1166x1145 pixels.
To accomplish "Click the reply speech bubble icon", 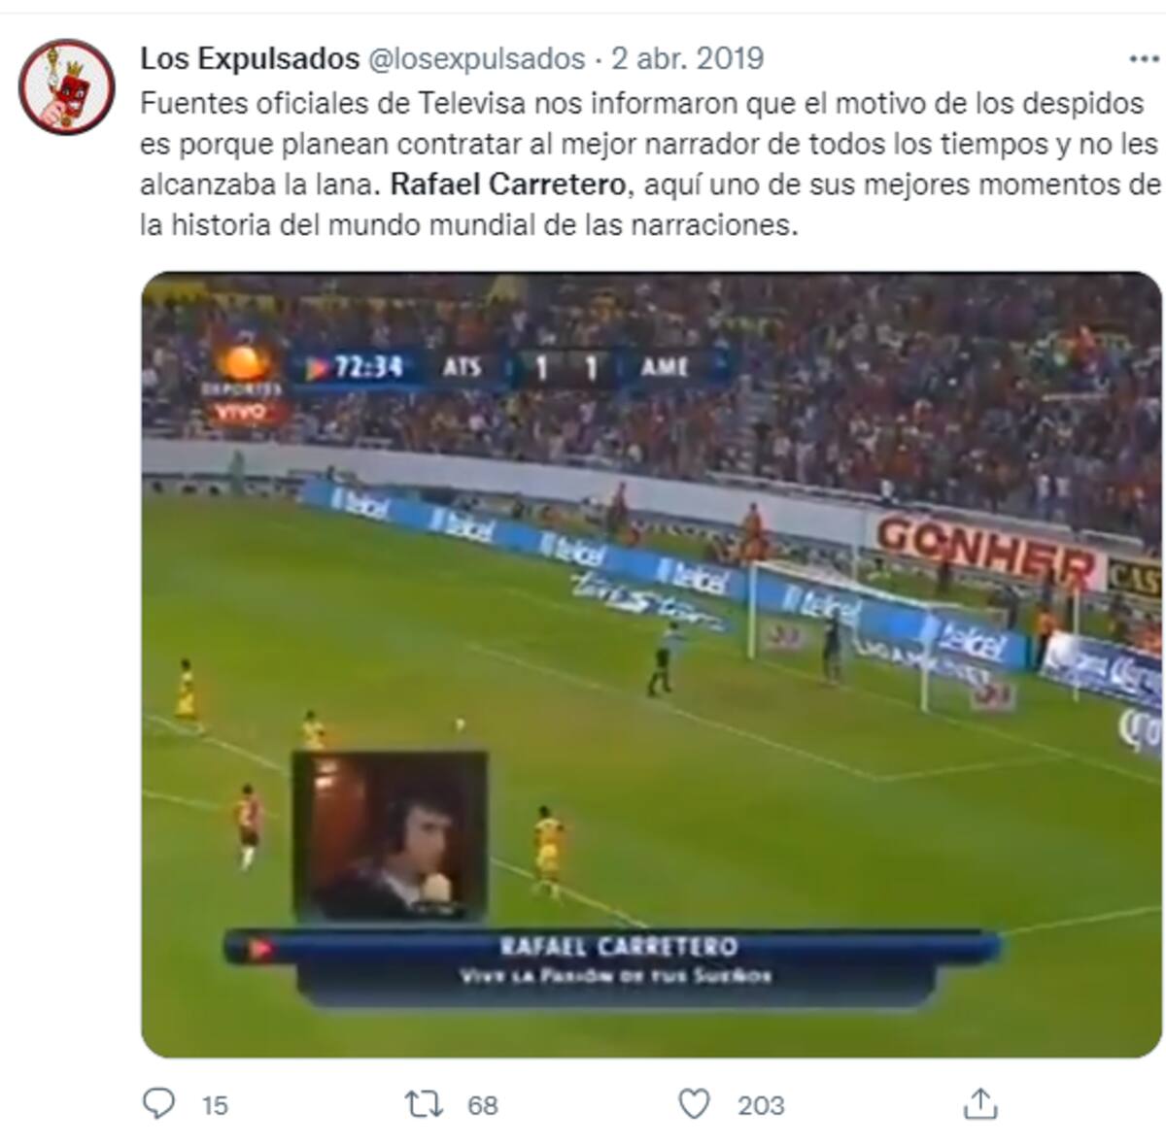I will click(x=158, y=1104).
